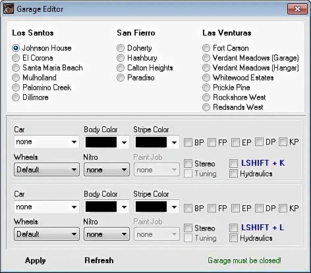311x273 pixels.
Task: Open second slot Paint Job dropdown
Action: click(157, 234)
